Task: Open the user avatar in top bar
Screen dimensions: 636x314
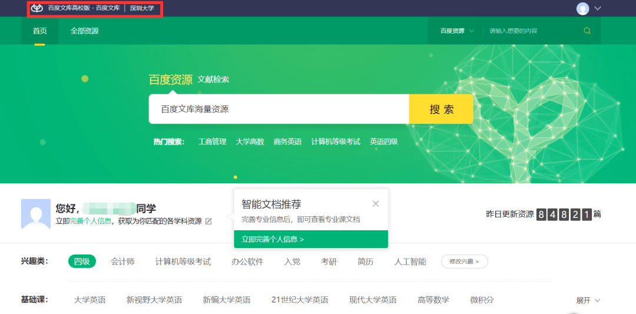Action: 582,8
